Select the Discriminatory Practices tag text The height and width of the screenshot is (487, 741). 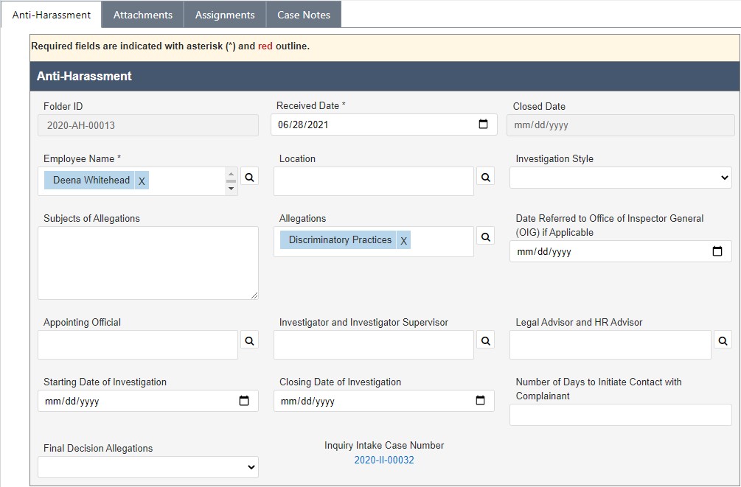(x=340, y=239)
